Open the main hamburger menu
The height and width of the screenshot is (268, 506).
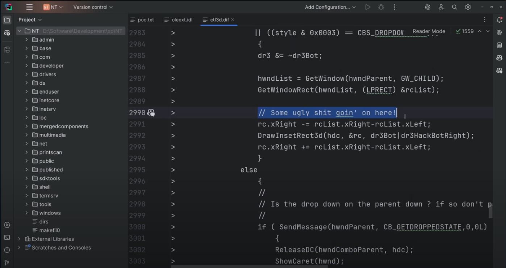coord(29,7)
